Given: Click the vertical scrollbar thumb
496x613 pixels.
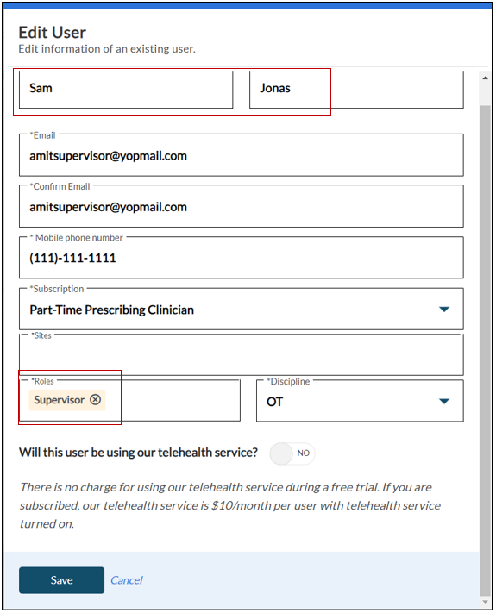Looking at the screenshot, I should click(x=485, y=350).
